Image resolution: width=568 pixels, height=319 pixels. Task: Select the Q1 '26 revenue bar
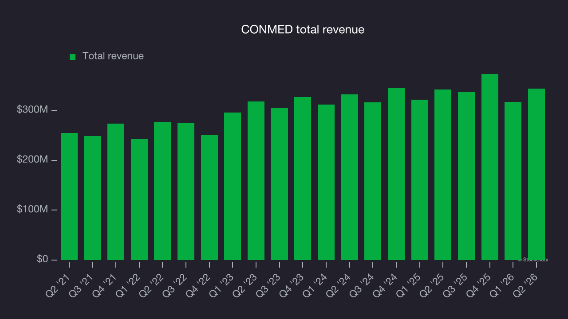[x=513, y=181]
